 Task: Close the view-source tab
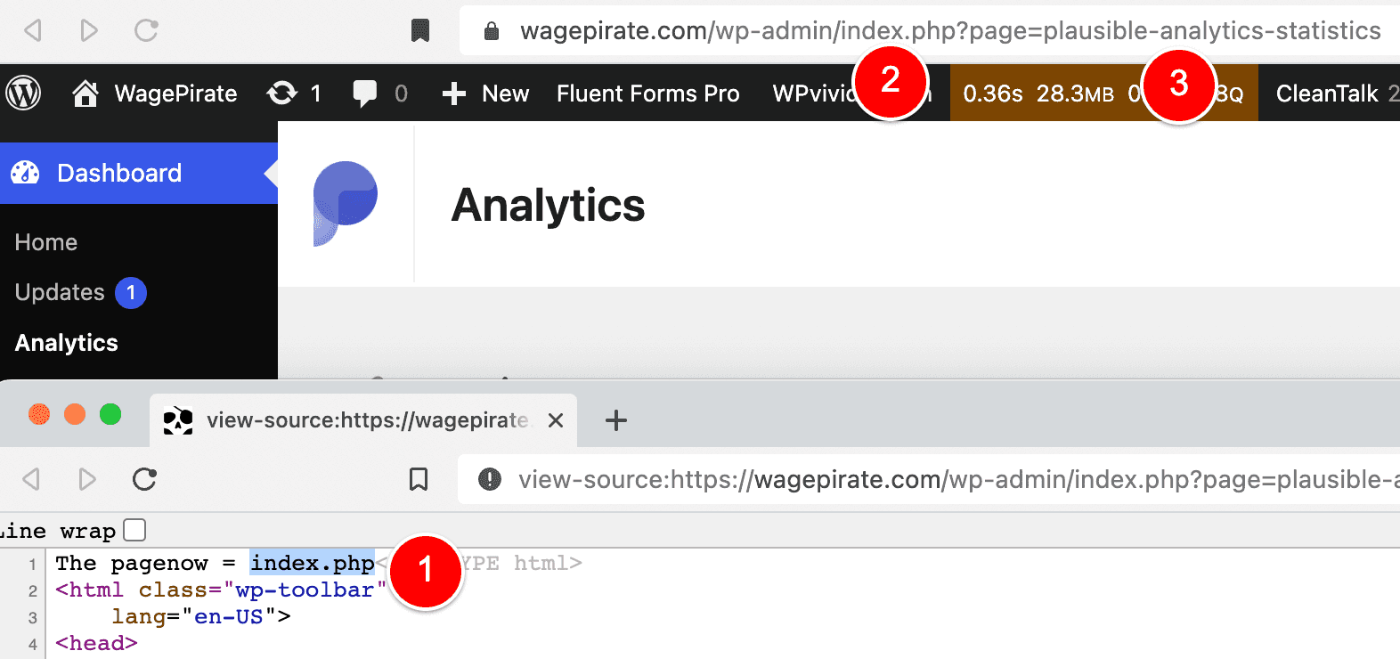[556, 420]
